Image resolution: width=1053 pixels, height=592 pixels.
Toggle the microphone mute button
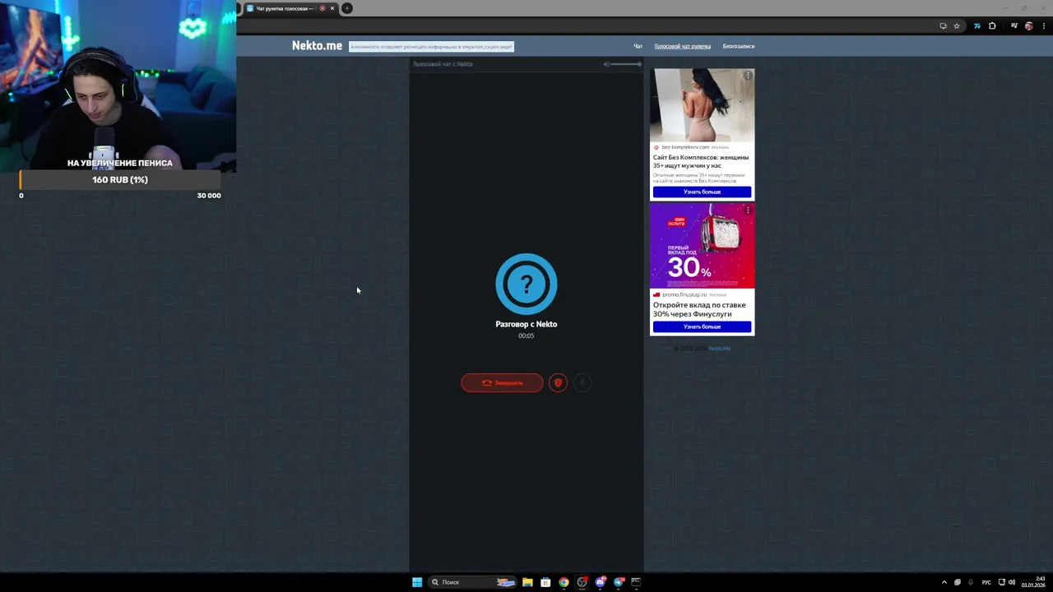(x=582, y=382)
